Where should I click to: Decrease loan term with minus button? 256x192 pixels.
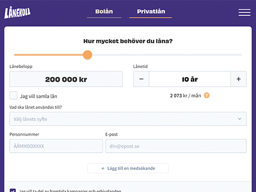[141, 79]
